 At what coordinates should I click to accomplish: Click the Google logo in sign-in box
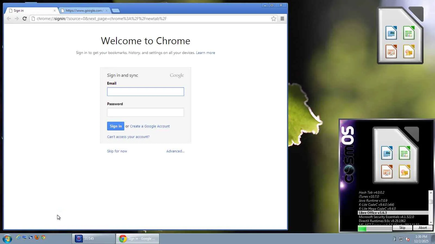[x=177, y=75]
